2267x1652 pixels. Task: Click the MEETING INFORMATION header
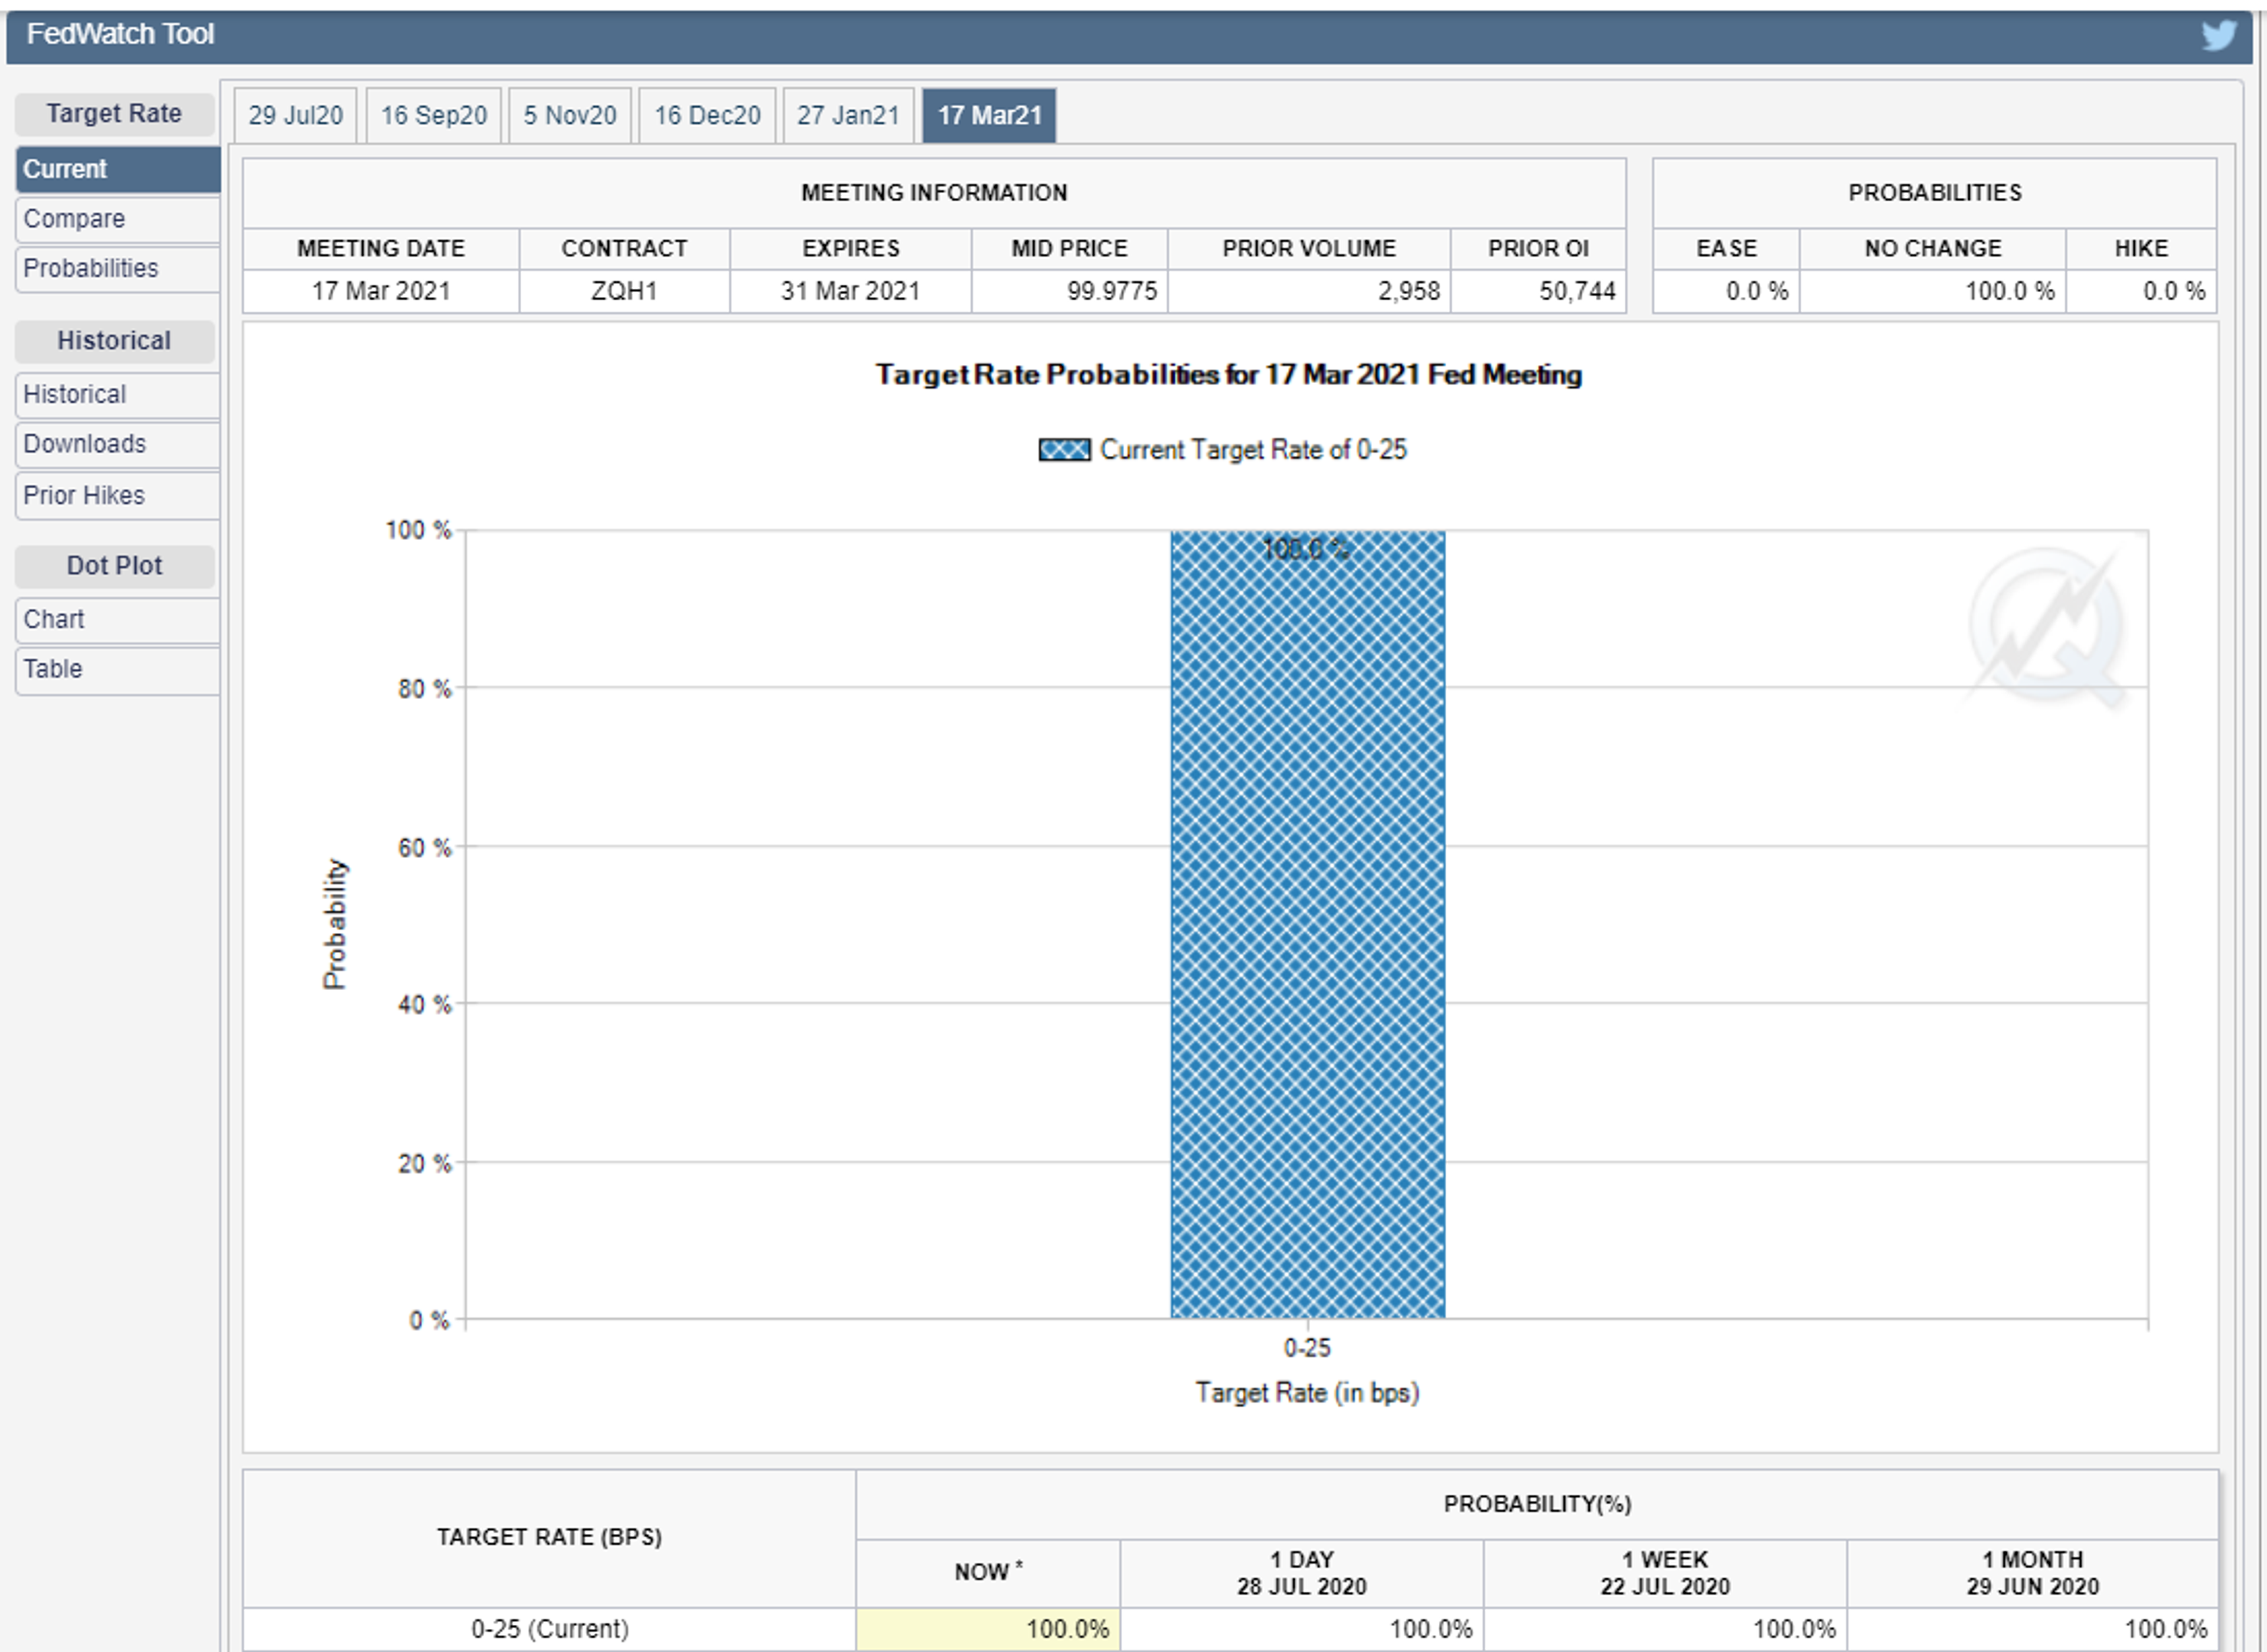coord(934,193)
